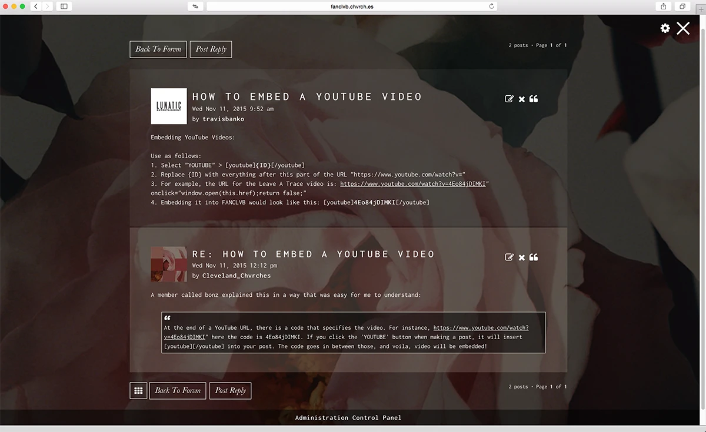Image resolution: width=706 pixels, height=432 pixels.
Task: Click the top Back To Forum button
Action: pyautogui.click(x=158, y=49)
